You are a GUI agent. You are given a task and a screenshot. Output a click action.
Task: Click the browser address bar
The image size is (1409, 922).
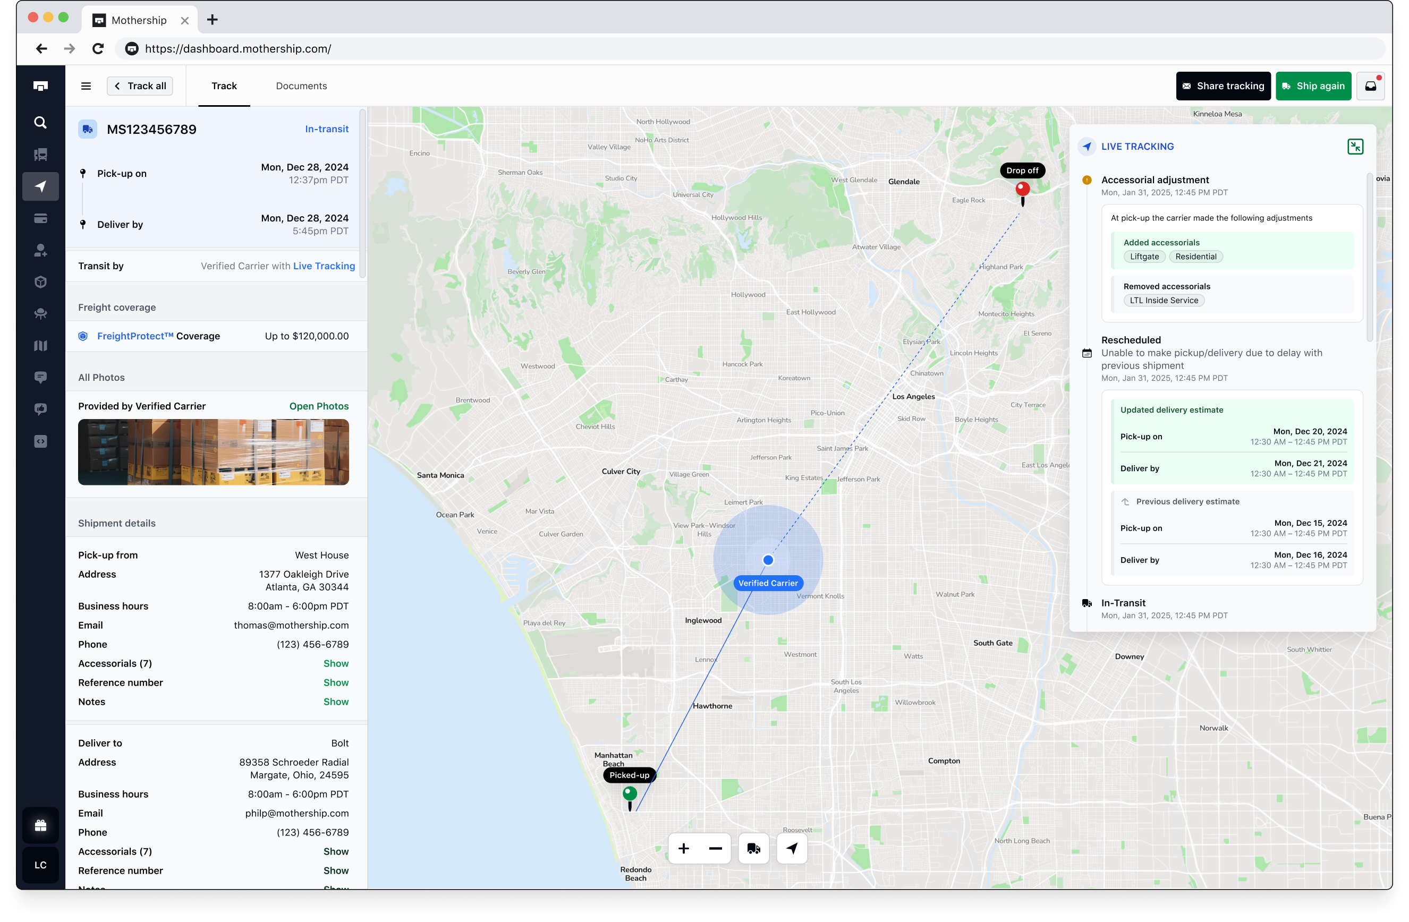(x=749, y=48)
